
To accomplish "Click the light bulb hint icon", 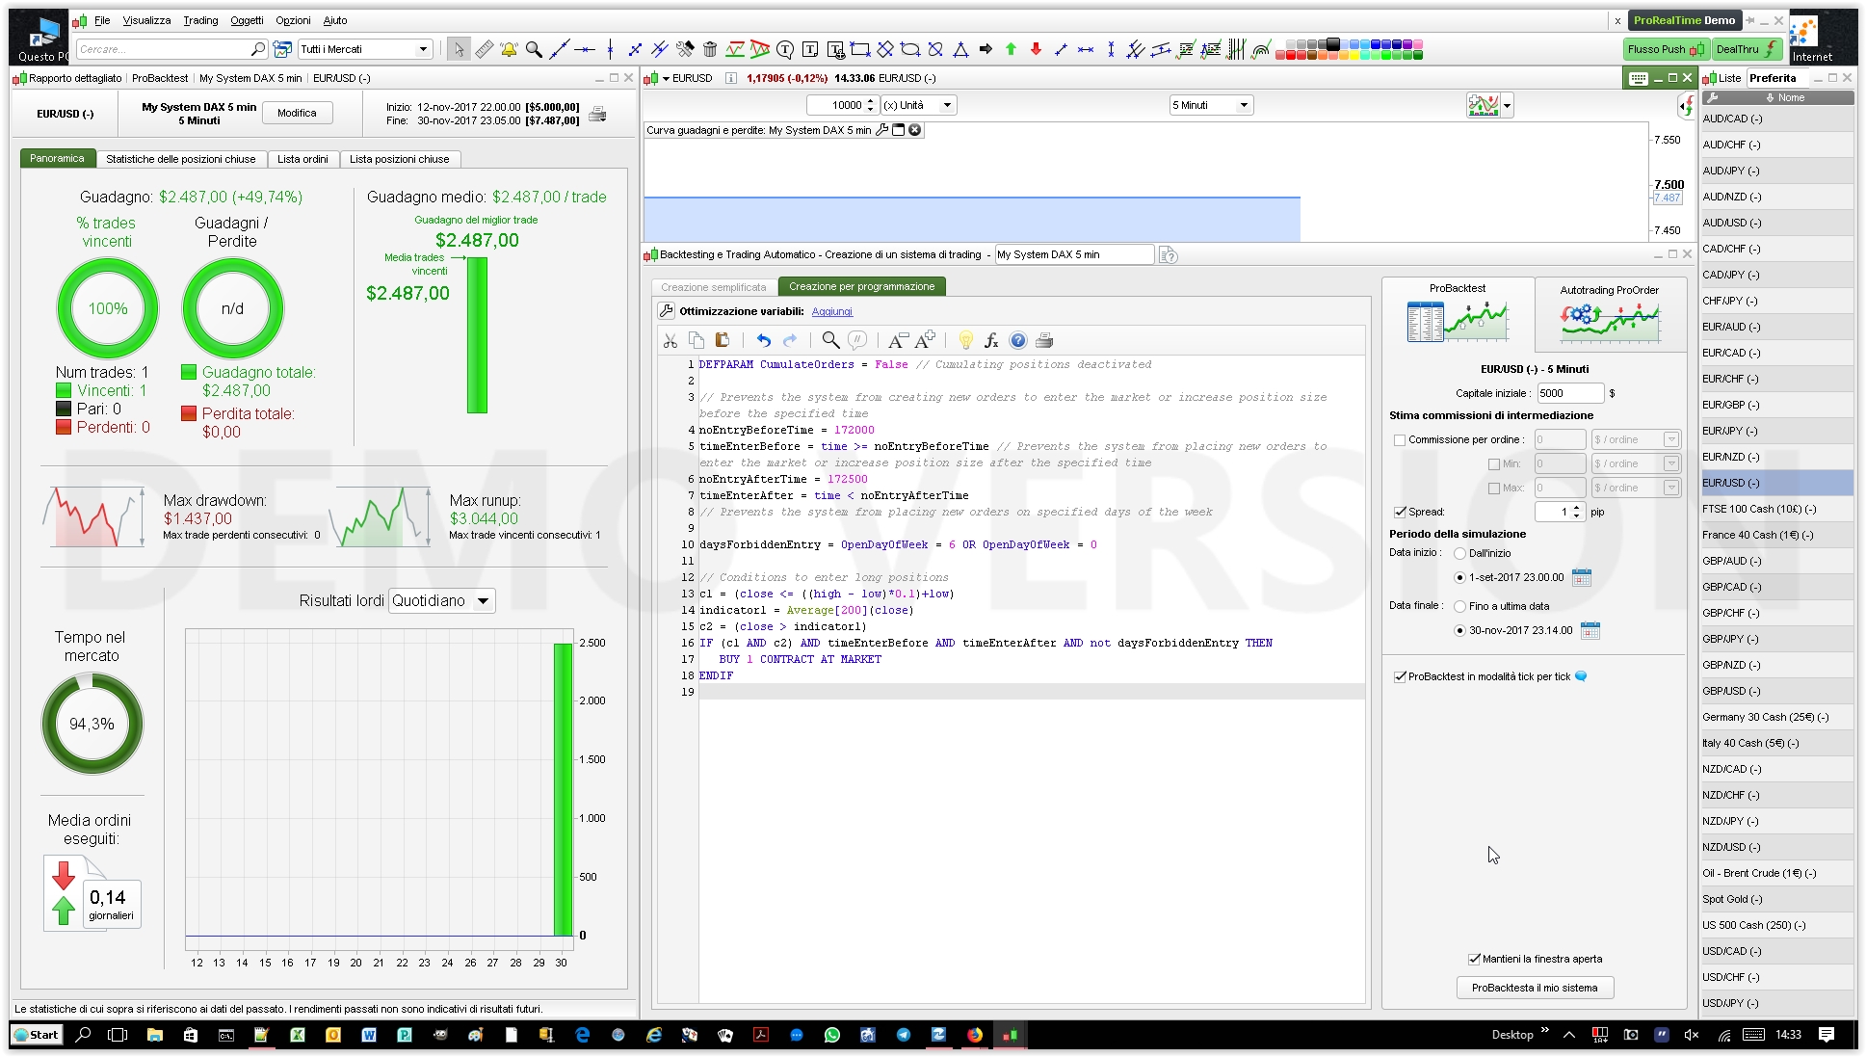I will click(965, 340).
